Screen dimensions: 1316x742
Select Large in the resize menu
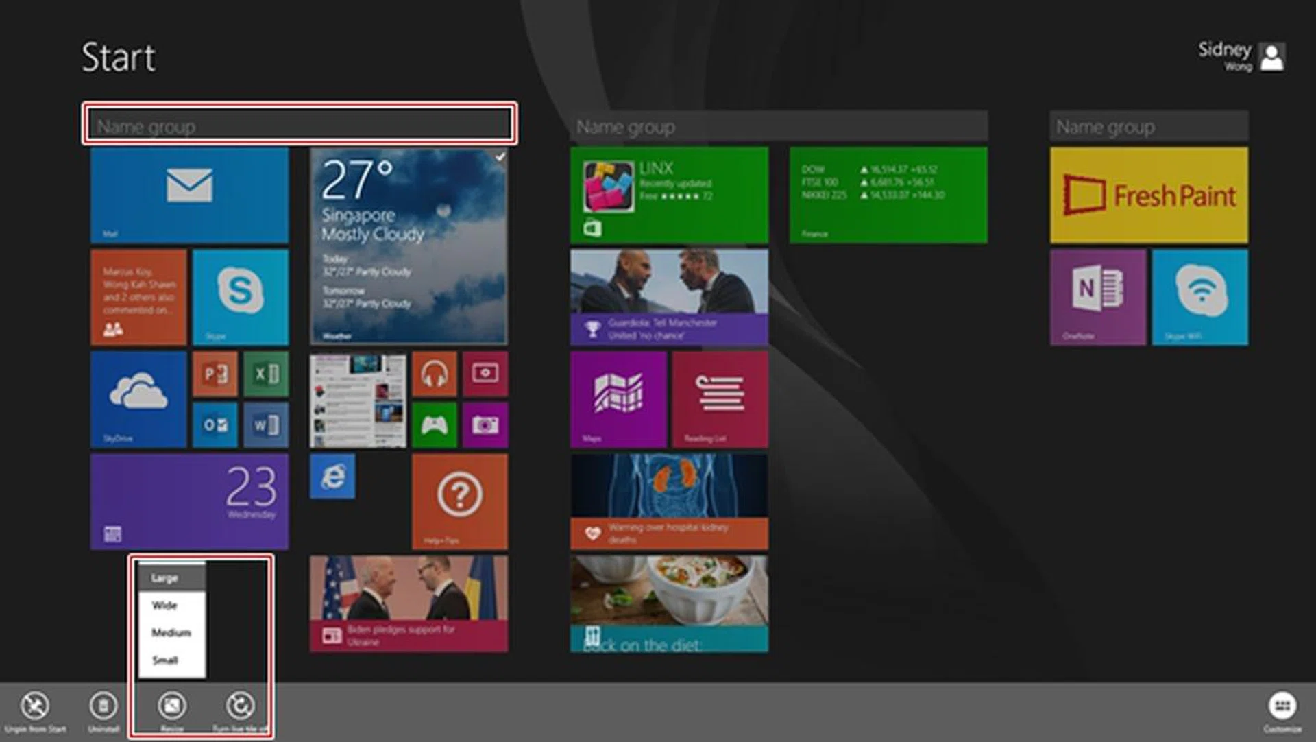coord(164,577)
